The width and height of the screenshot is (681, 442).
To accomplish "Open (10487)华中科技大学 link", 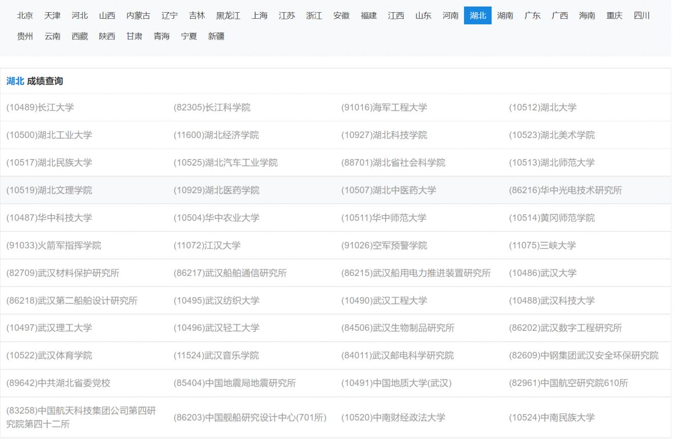I will coord(49,217).
